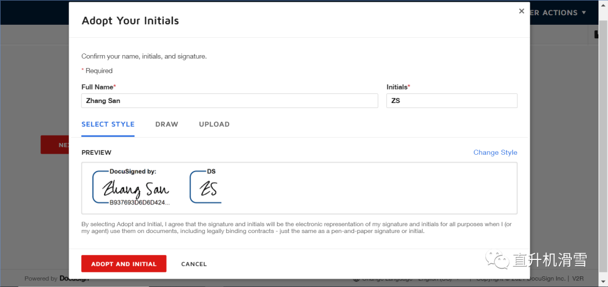Click the 'DocuSigned by:' label
This screenshot has width=608, height=287.
pos(133,171)
